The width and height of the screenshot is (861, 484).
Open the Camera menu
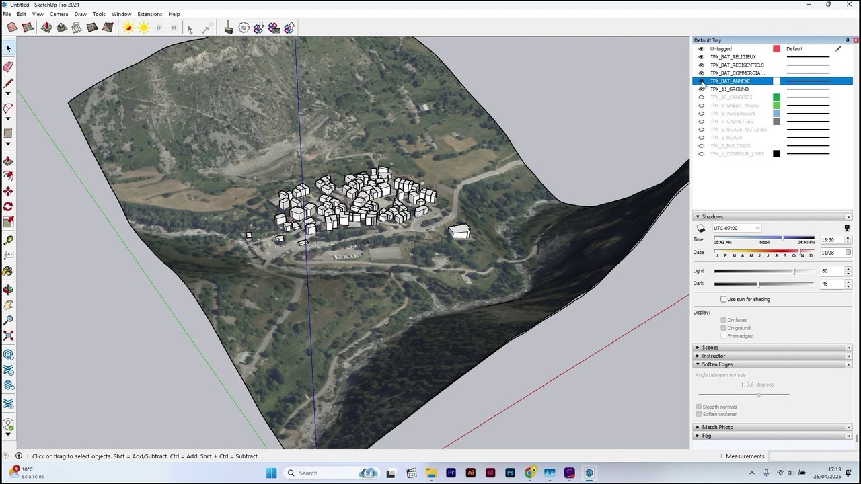point(59,14)
